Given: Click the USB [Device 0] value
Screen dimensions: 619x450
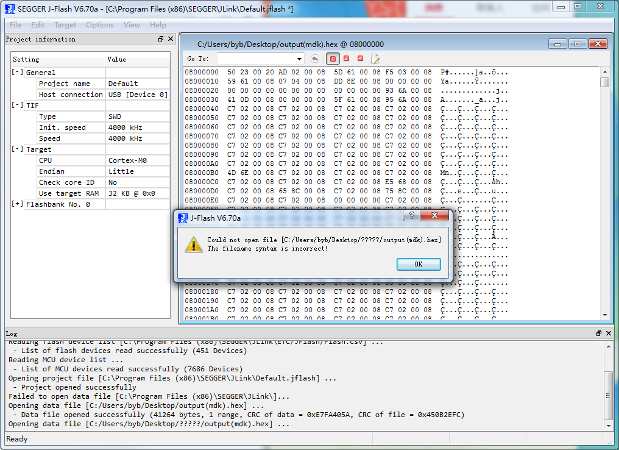Looking at the screenshot, I should point(138,95).
